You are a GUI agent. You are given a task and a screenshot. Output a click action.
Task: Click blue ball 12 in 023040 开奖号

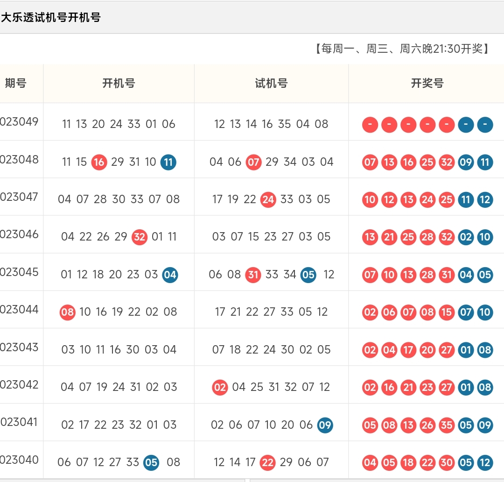(485, 463)
